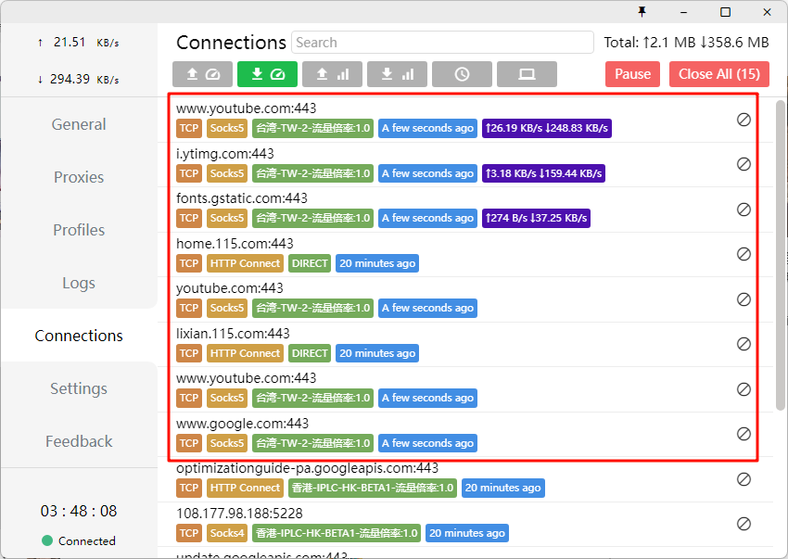Pin the window with the pushpin icon
Viewport: 788px width, 559px height.
point(642,11)
